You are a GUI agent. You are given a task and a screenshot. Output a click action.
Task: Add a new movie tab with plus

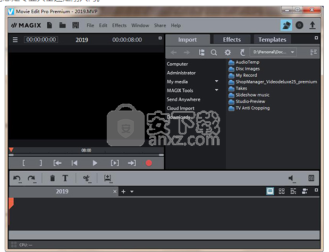point(123,191)
